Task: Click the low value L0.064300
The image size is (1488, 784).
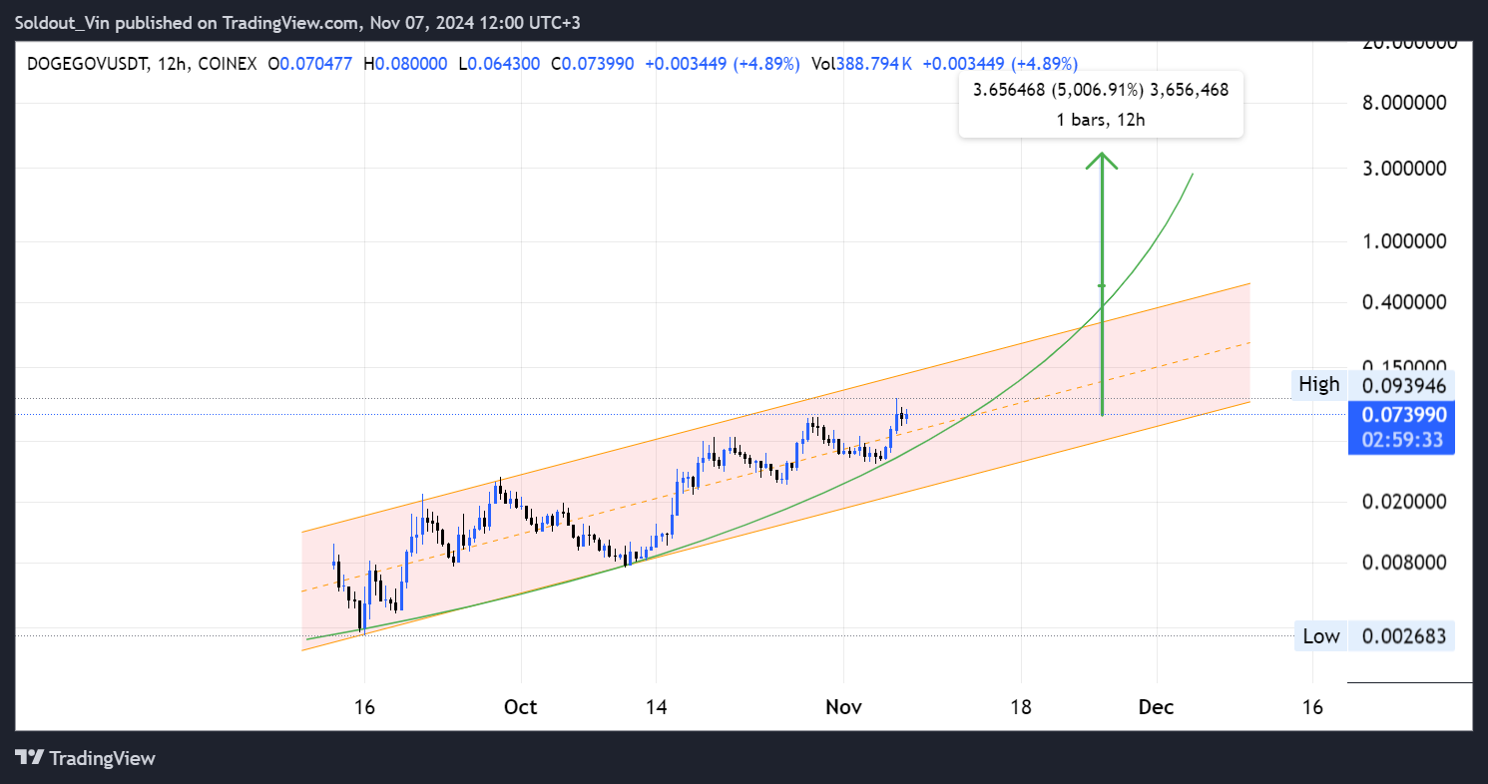Action: [x=499, y=64]
